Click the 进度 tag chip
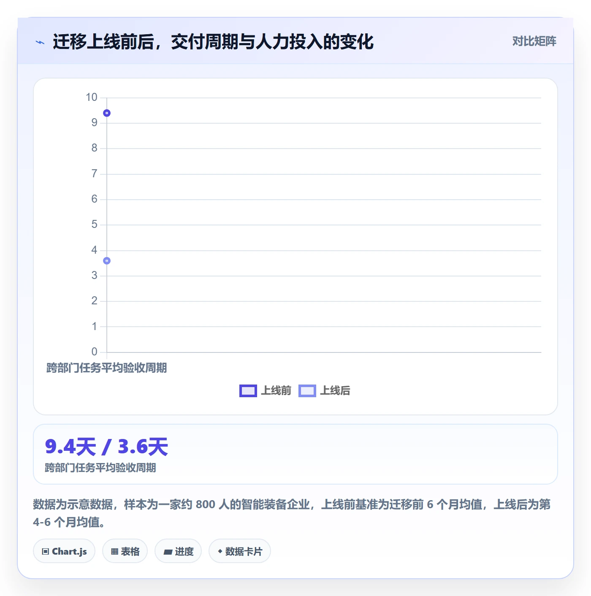 coord(178,551)
